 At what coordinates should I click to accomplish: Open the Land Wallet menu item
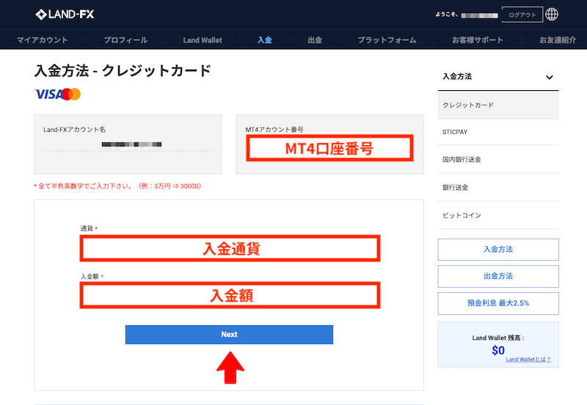click(203, 40)
